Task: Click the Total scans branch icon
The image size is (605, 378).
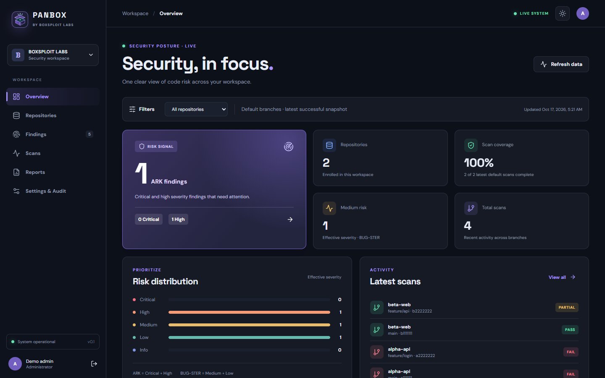Action: (x=471, y=208)
